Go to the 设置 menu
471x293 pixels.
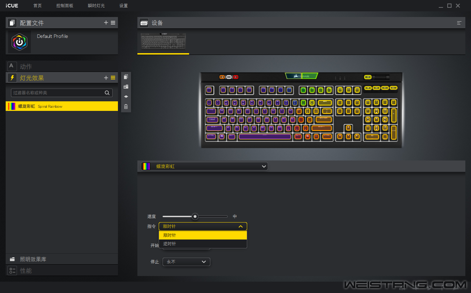[124, 6]
